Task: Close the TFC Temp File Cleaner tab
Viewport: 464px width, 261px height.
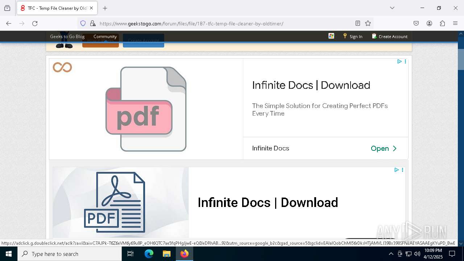Action: 91,8
